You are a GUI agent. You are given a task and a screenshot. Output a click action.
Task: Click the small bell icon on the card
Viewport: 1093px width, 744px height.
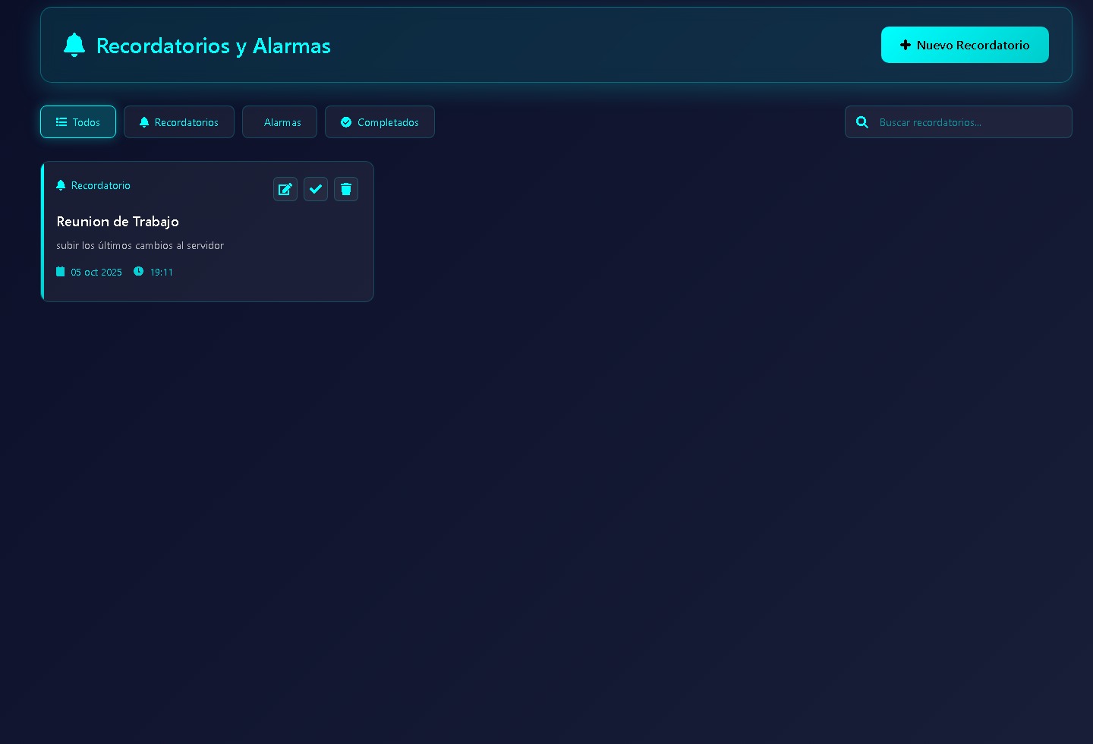(61, 185)
